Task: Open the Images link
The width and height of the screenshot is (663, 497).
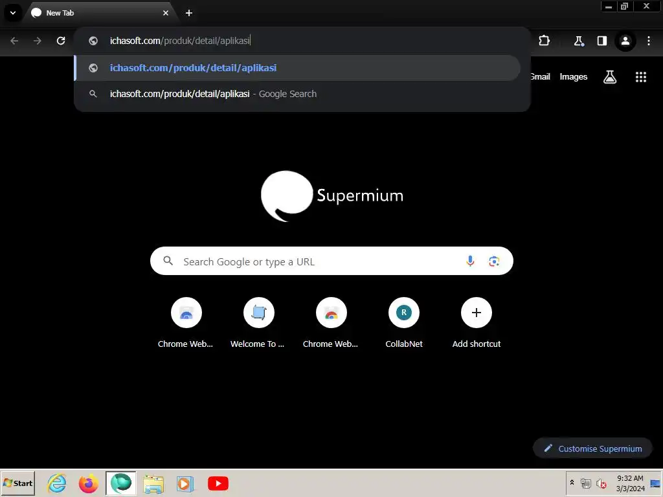Action: pyautogui.click(x=574, y=76)
